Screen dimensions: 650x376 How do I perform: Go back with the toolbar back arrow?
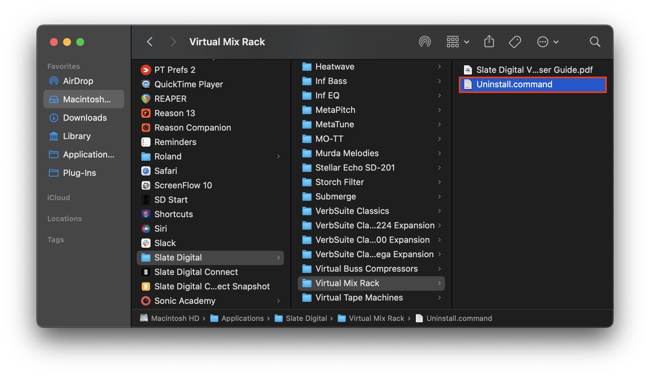[x=150, y=42]
